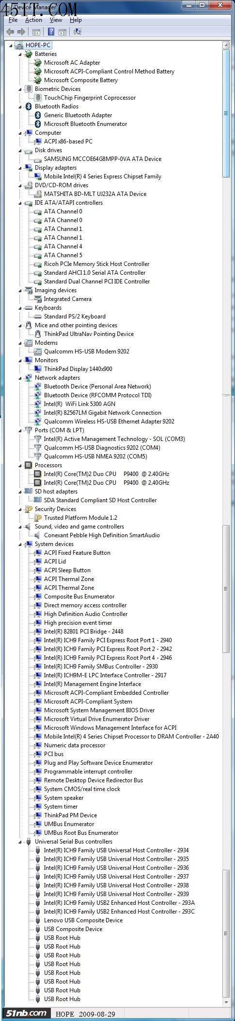Collapse the Network adapters category
The width and height of the screenshot is (235, 1021).
pos(20,378)
